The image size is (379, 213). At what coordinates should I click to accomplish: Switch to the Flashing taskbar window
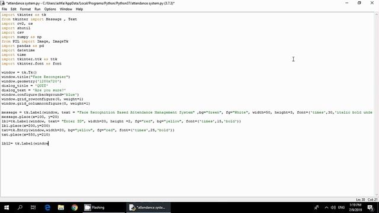tap(104, 208)
